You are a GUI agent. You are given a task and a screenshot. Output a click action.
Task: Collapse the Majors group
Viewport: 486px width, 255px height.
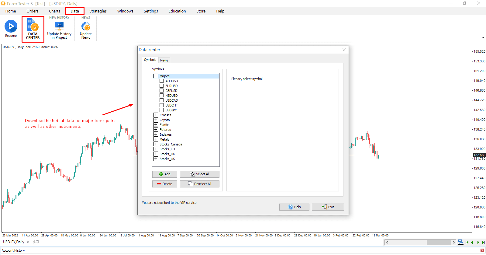pos(156,76)
